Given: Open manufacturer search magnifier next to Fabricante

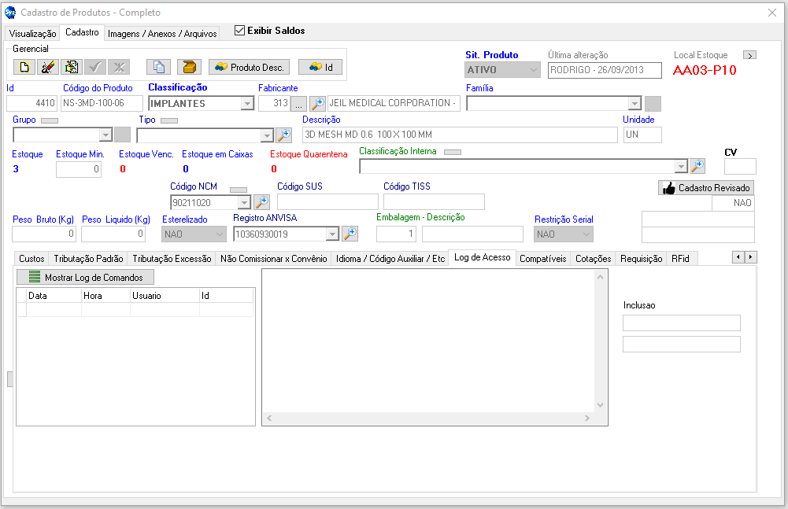Looking at the screenshot, I should pos(317,103).
